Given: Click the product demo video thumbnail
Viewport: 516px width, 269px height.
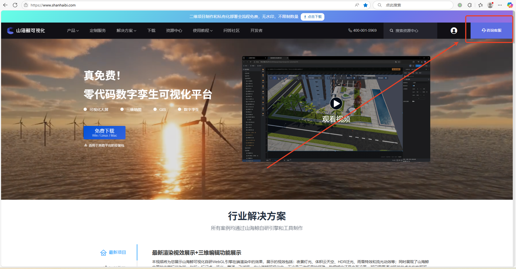Looking at the screenshot, I should tap(336, 109).
